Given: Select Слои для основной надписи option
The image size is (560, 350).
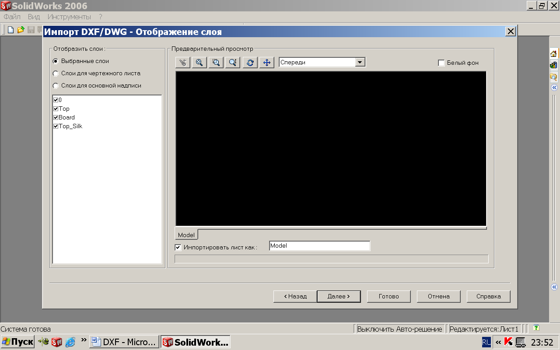Looking at the screenshot, I should coord(56,86).
